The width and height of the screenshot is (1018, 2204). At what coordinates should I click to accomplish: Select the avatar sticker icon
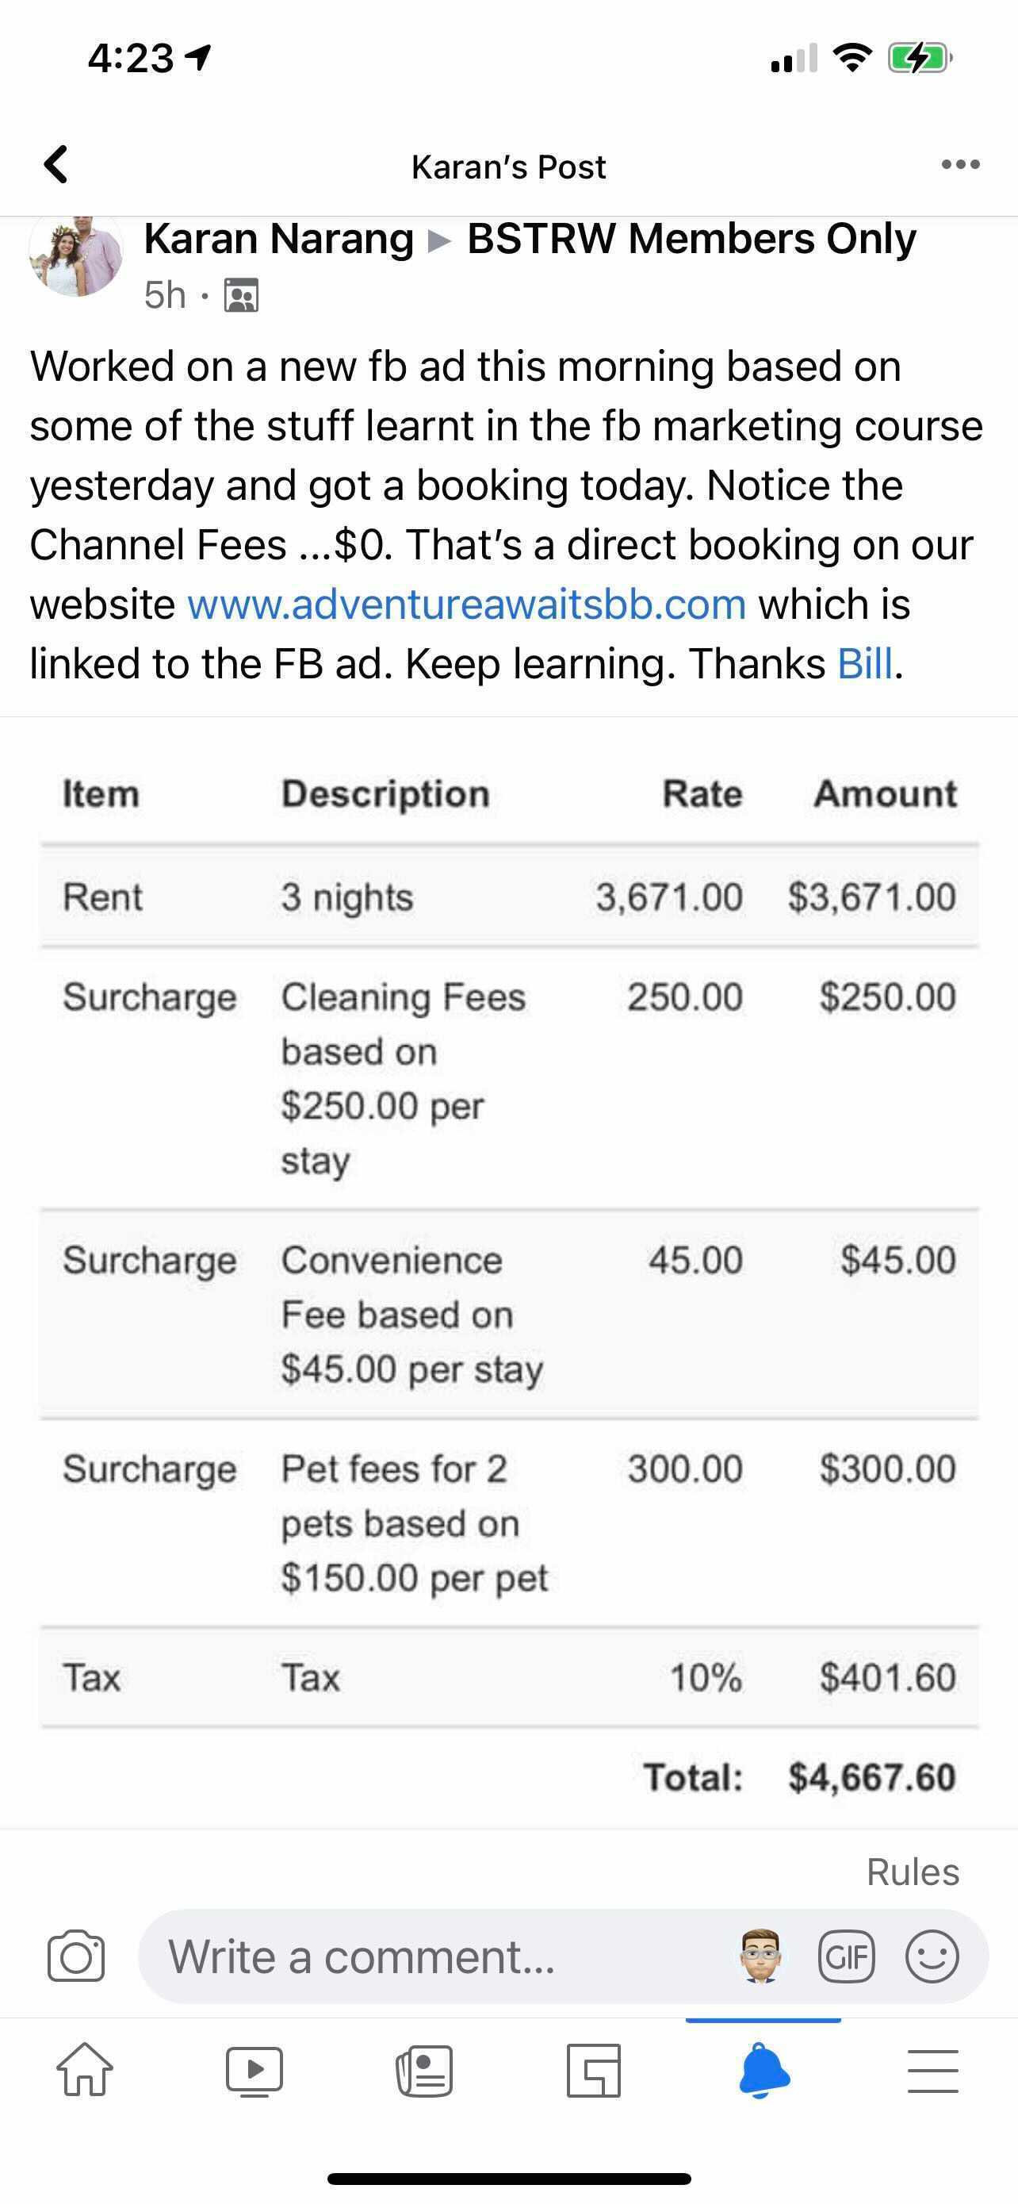[760, 1956]
